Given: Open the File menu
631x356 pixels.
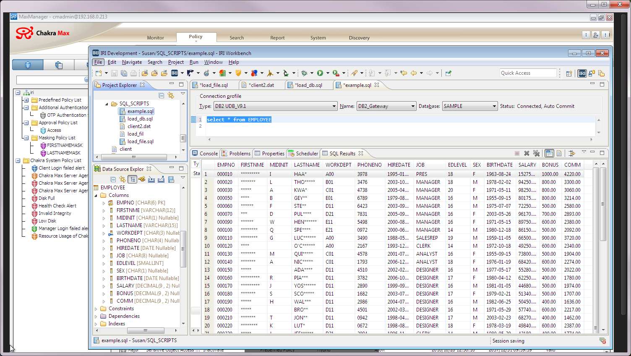Looking at the screenshot, I should (x=98, y=62).
